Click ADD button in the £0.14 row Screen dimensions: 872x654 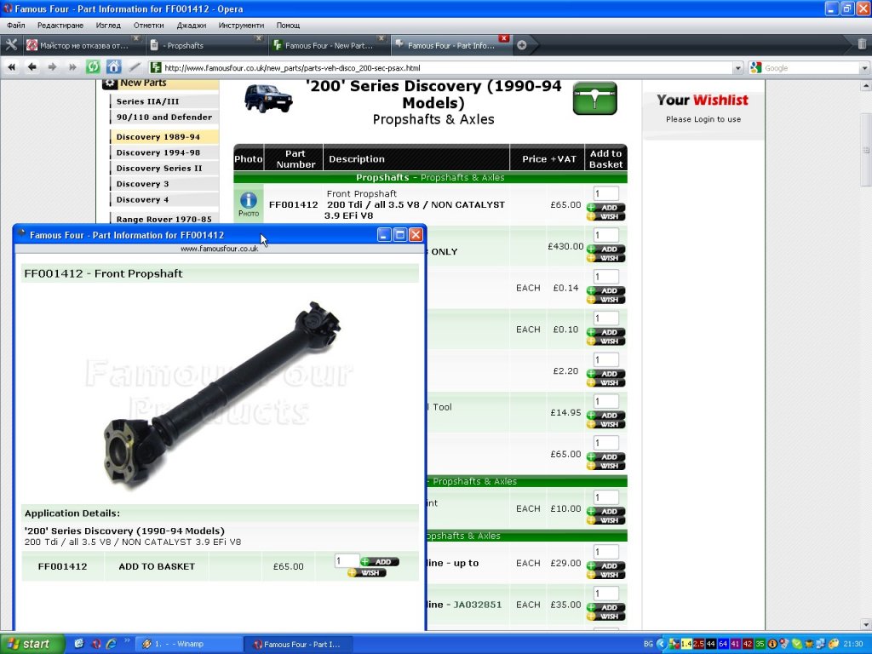pyautogui.click(x=605, y=291)
